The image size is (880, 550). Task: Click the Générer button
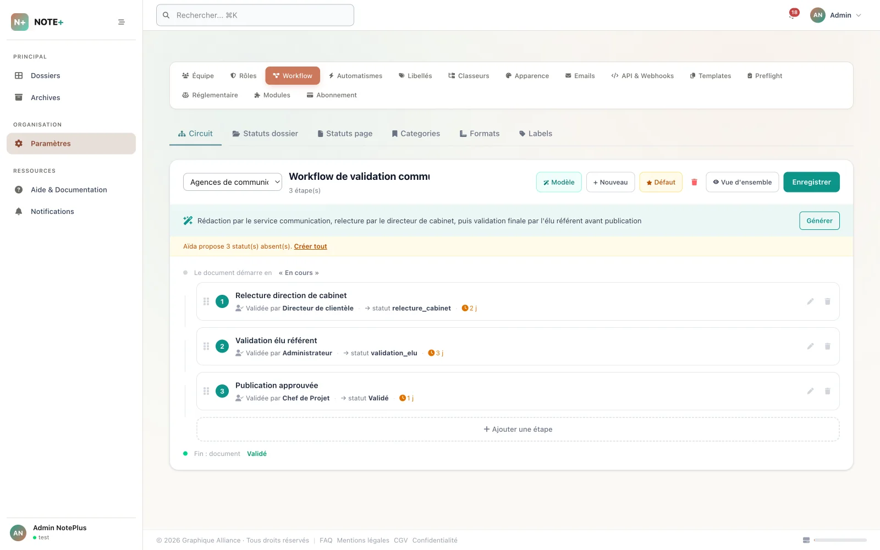(x=820, y=221)
